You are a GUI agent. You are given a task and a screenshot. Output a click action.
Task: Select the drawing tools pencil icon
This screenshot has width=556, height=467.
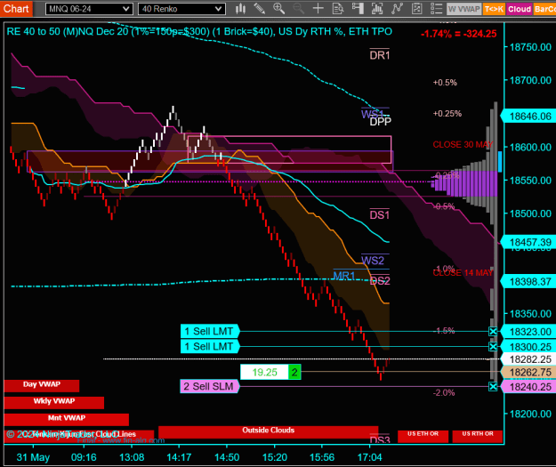pyautogui.click(x=259, y=9)
